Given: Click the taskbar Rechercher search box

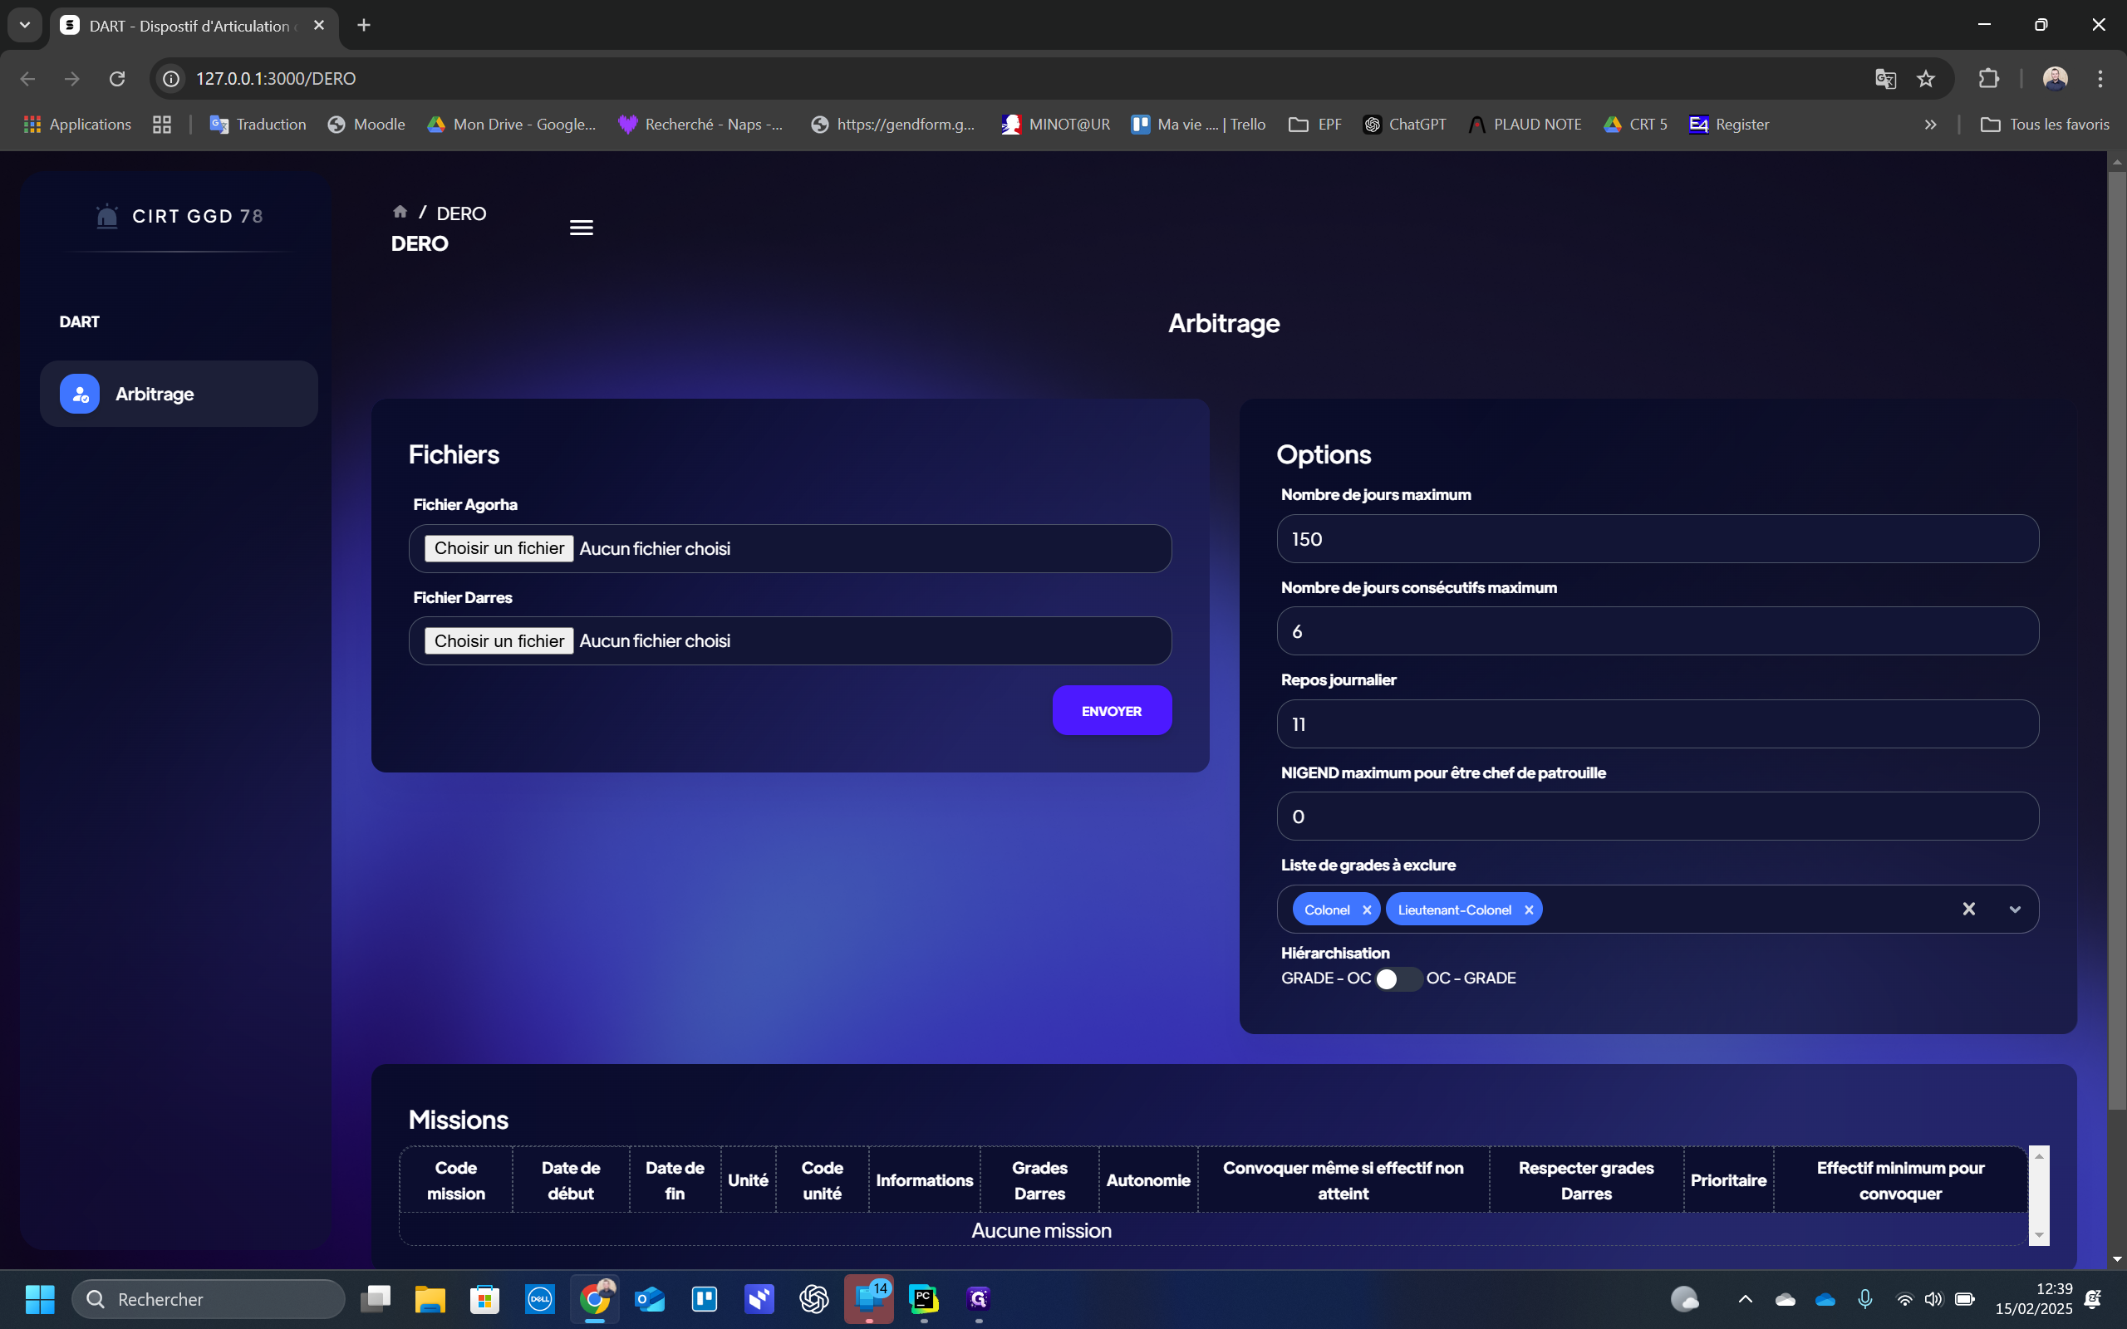Looking at the screenshot, I should click(209, 1298).
